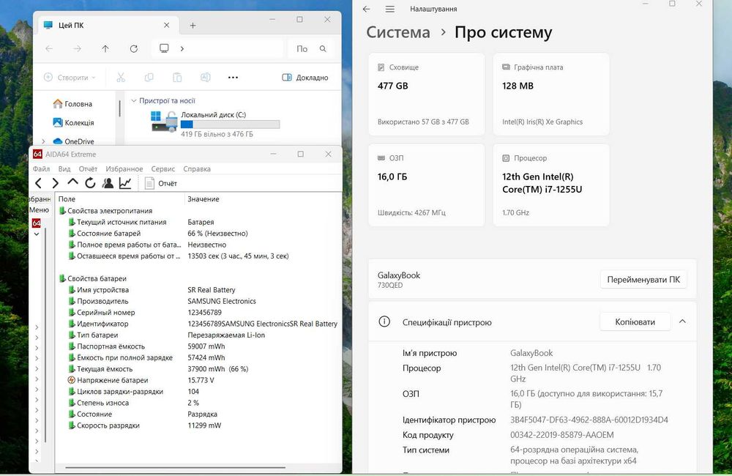This screenshot has width=732, height=476.
Task: Click the Копіювати button for device specifications
Action: tap(635, 321)
